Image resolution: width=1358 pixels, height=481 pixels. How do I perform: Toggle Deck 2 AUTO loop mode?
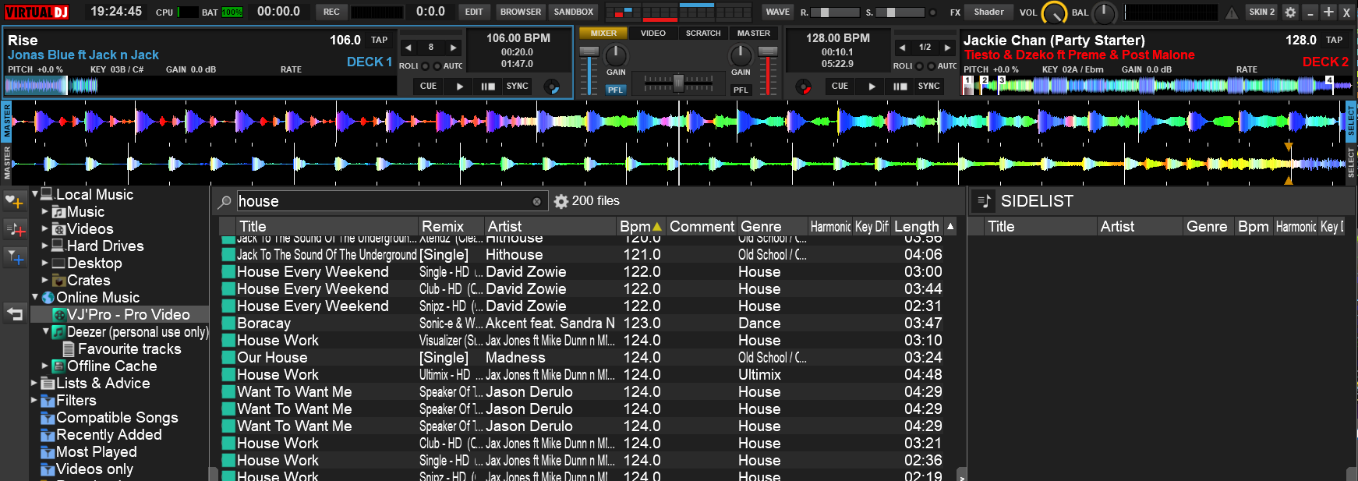click(x=931, y=66)
